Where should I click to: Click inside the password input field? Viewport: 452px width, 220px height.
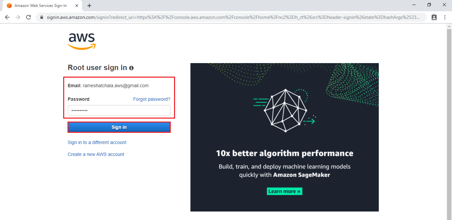119,110
